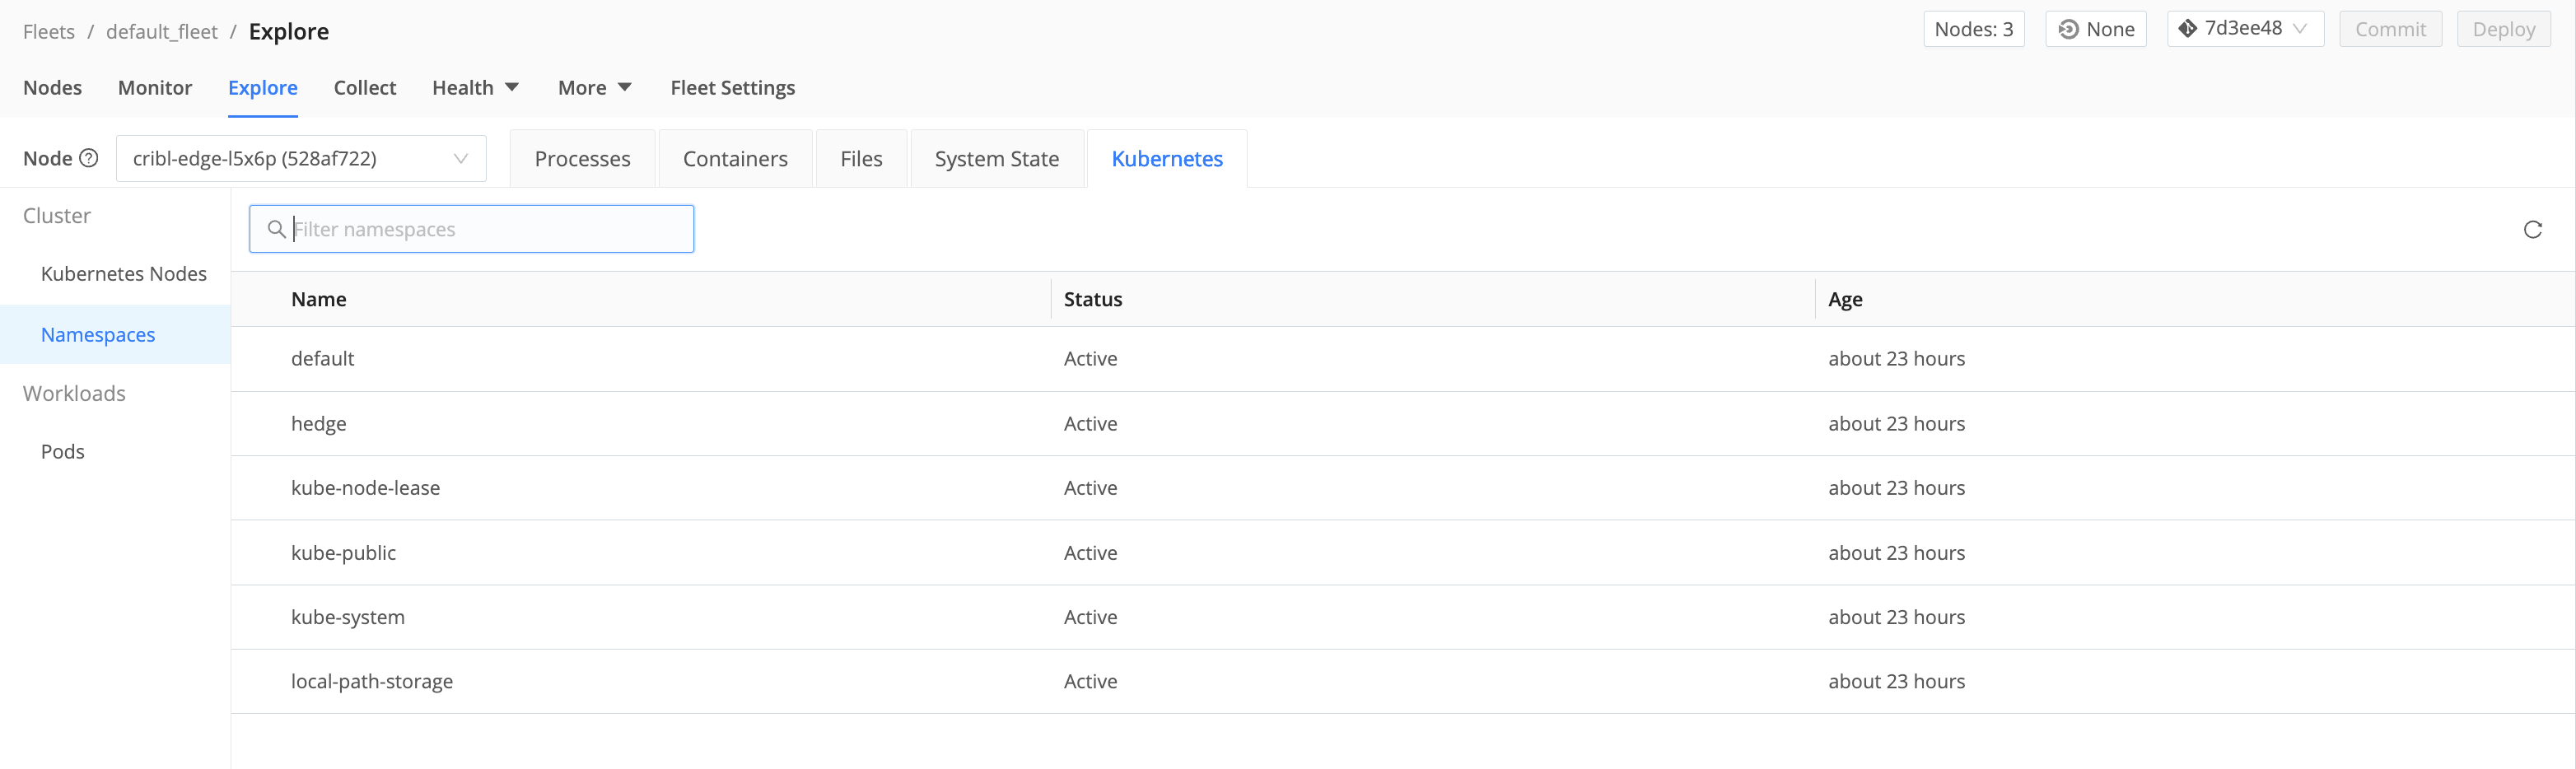Switch to the Containers tab

point(735,158)
